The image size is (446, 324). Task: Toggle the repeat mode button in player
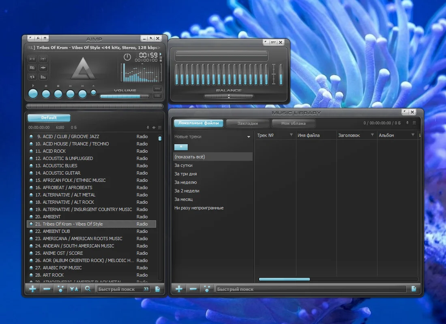pyautogui.click(x=32, y=77)
